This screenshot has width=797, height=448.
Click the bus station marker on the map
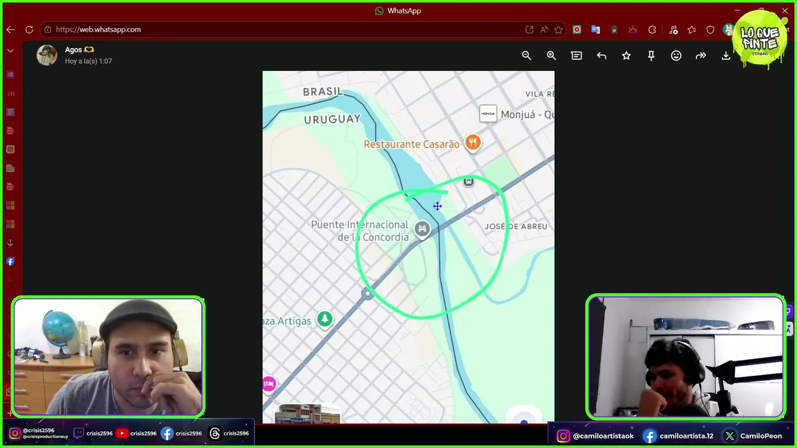tap(468, 182)
